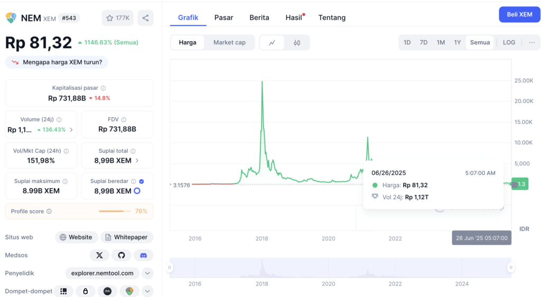
Task: Set chart range to Semua
Action: pos(480,42)
